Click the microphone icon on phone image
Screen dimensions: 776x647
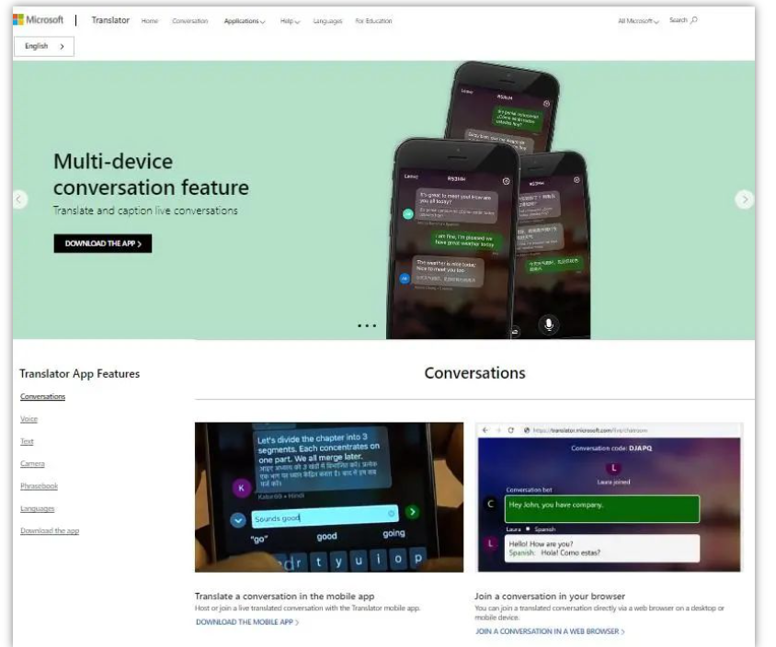pos(549,324)
